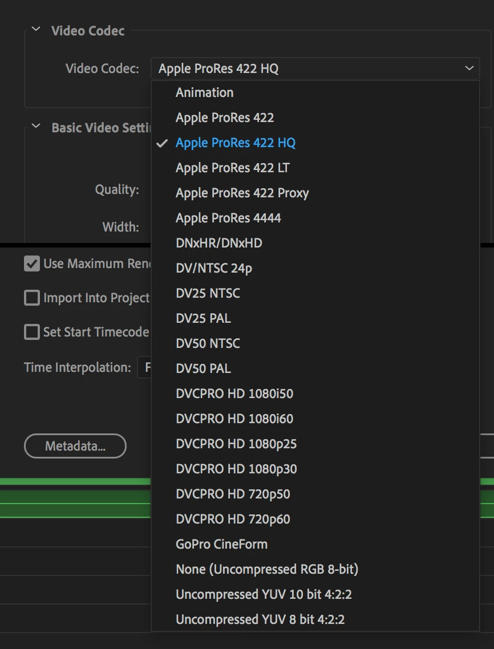Pick Uncompressed YUV 10 bit 4:2:2
Image resolution: width=494 pixels, height=649 pixels.
(315, 594)
